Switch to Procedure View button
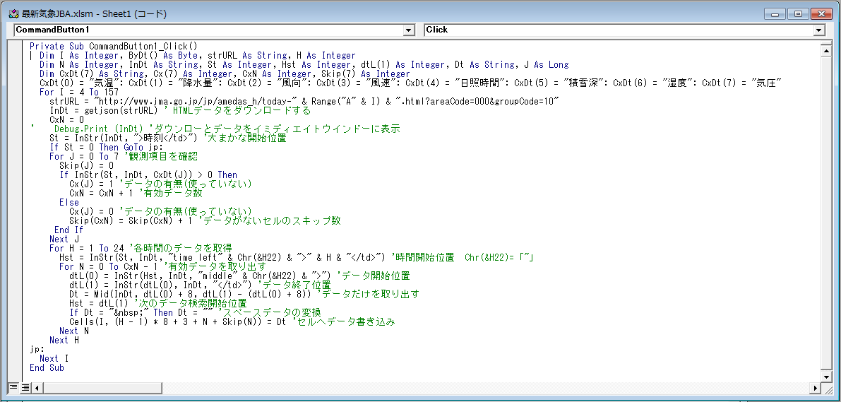 coord(13,387)
